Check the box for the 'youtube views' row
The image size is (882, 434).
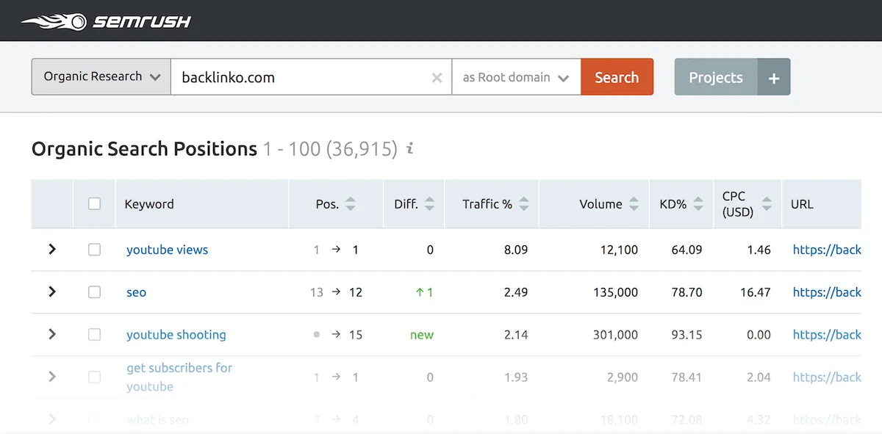click(x=94, y=249)
